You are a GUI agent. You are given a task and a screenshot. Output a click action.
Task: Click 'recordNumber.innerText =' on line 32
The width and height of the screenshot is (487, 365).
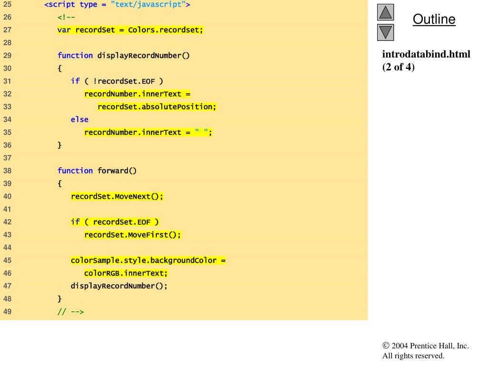137,94
